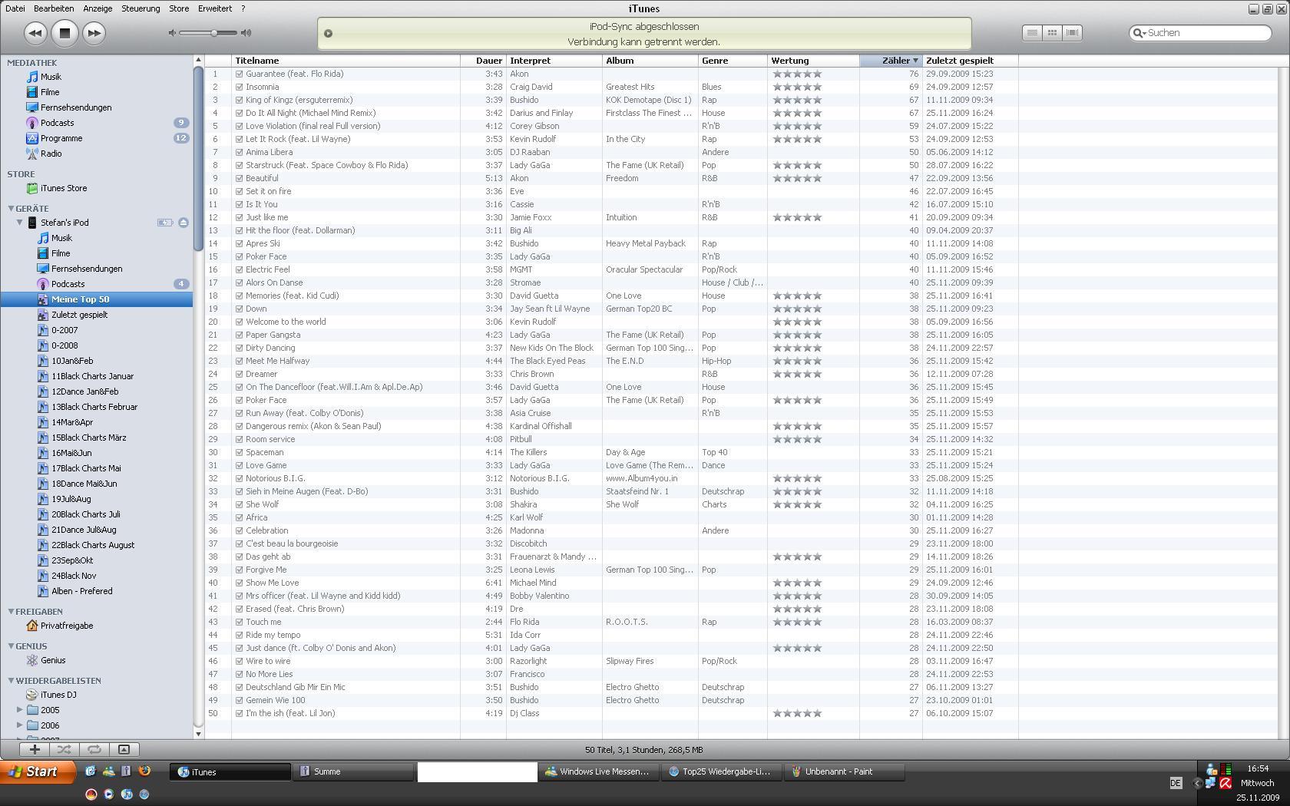The width and height of the screenshot is (1290, 806).
Task: Uncheck the Guarantee (feat. Flo Rida) track
Action: tap(239, 74)
